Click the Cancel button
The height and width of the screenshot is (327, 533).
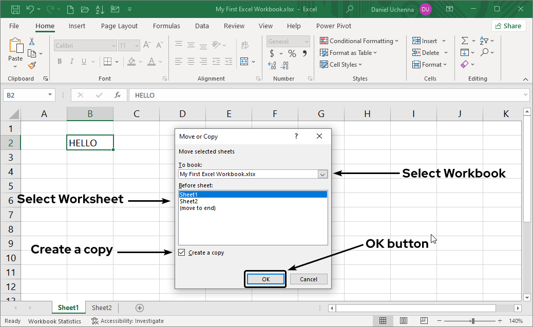tap(309, 279)
